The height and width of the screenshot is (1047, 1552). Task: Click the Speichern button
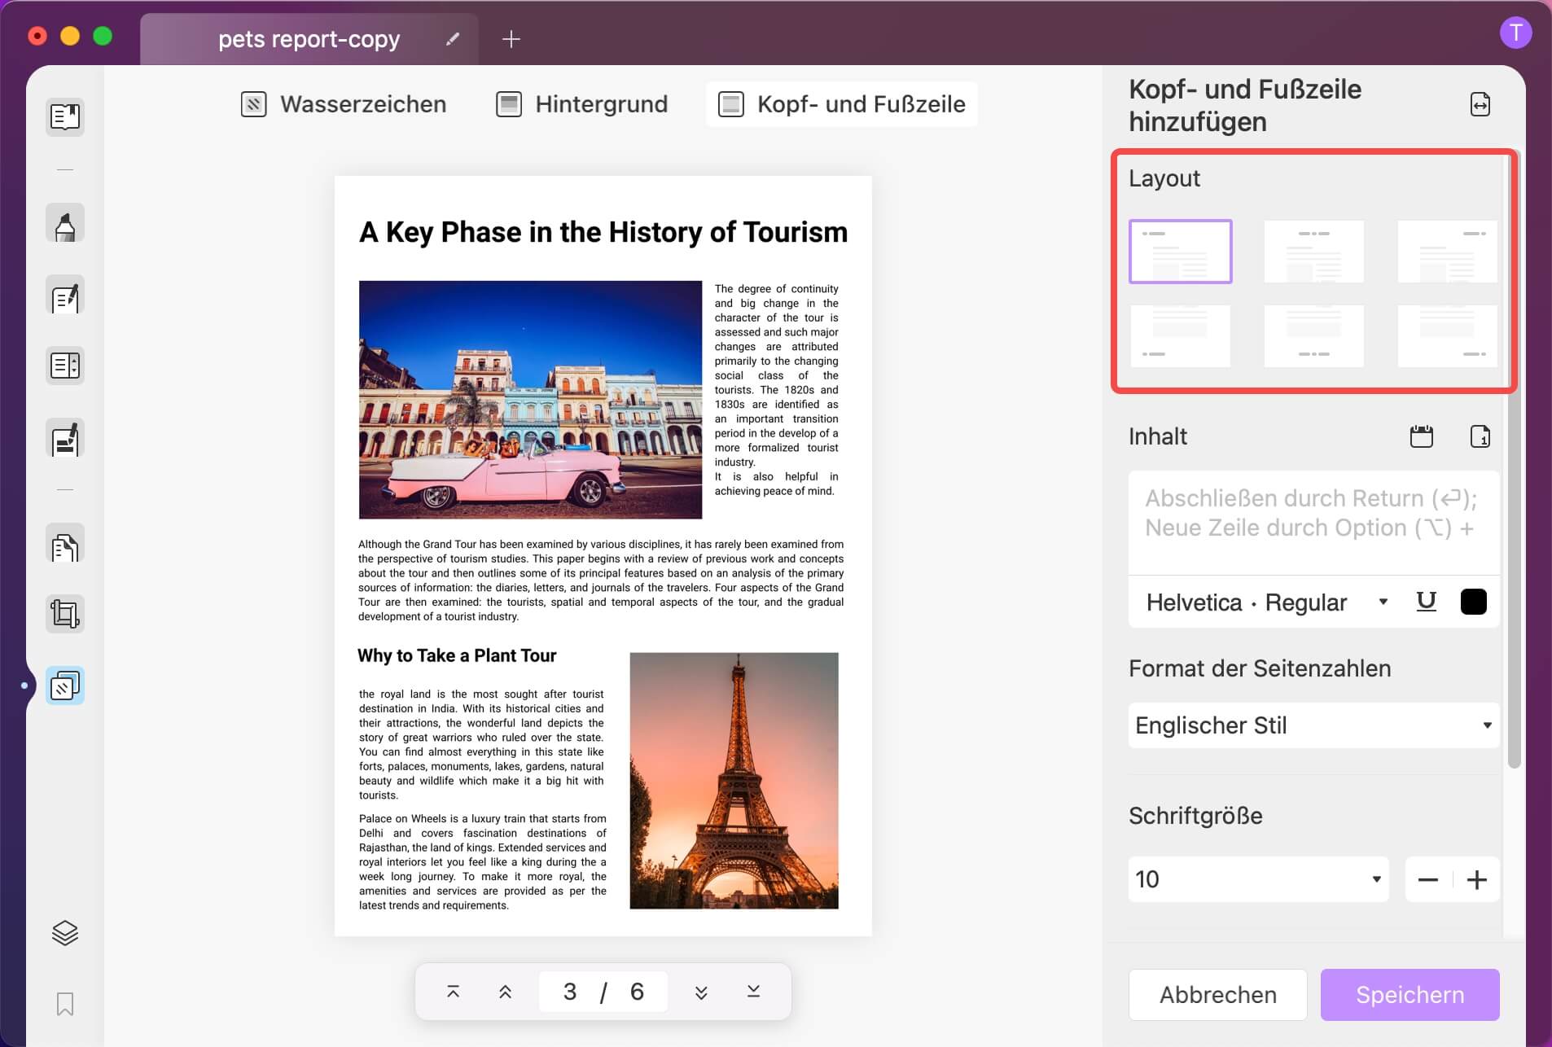coord(1410,995)
